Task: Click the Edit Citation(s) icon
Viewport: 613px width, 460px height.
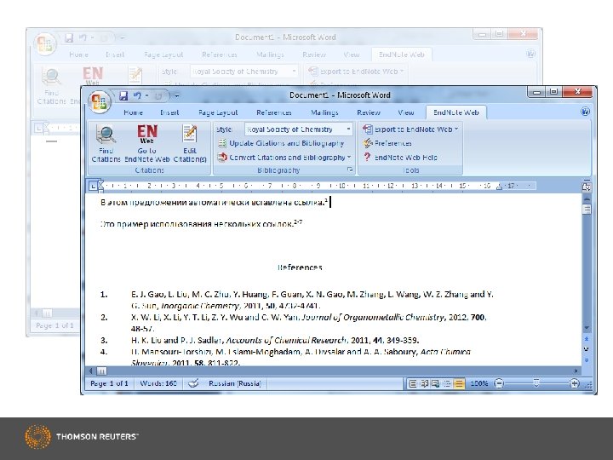Action: (190, 143)
